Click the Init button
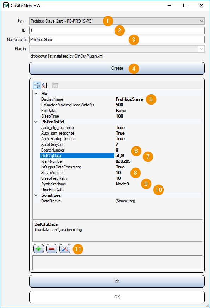The width and height of the screenshot is (210, 308). point(117,281)
